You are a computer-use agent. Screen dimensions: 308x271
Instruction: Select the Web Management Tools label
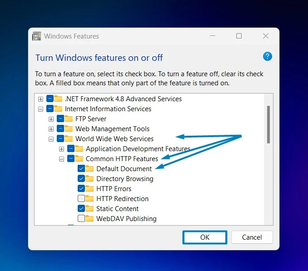tap(112, 129)
